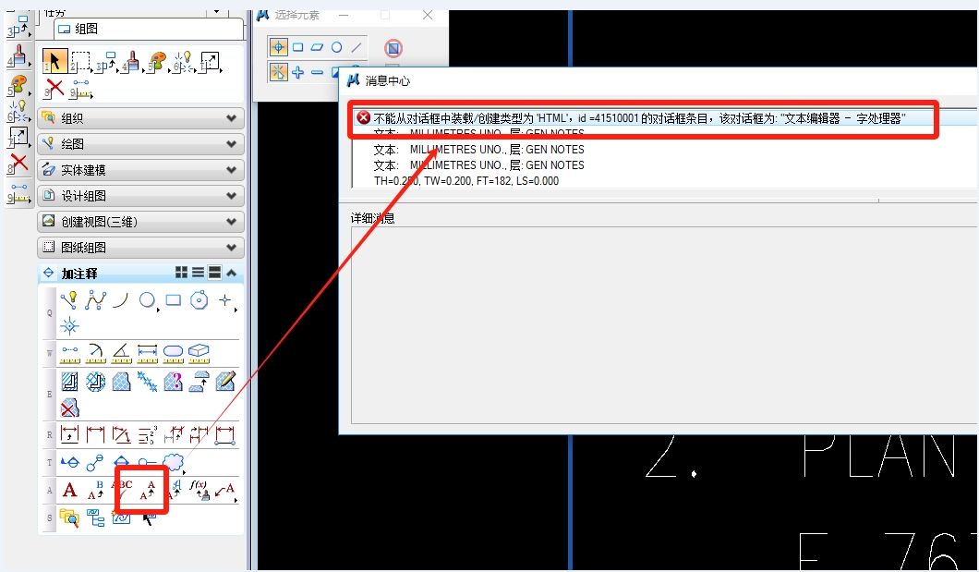Select Place SmartLine tool with light bulb
This screenshot has width=979, height=572.
68,300
